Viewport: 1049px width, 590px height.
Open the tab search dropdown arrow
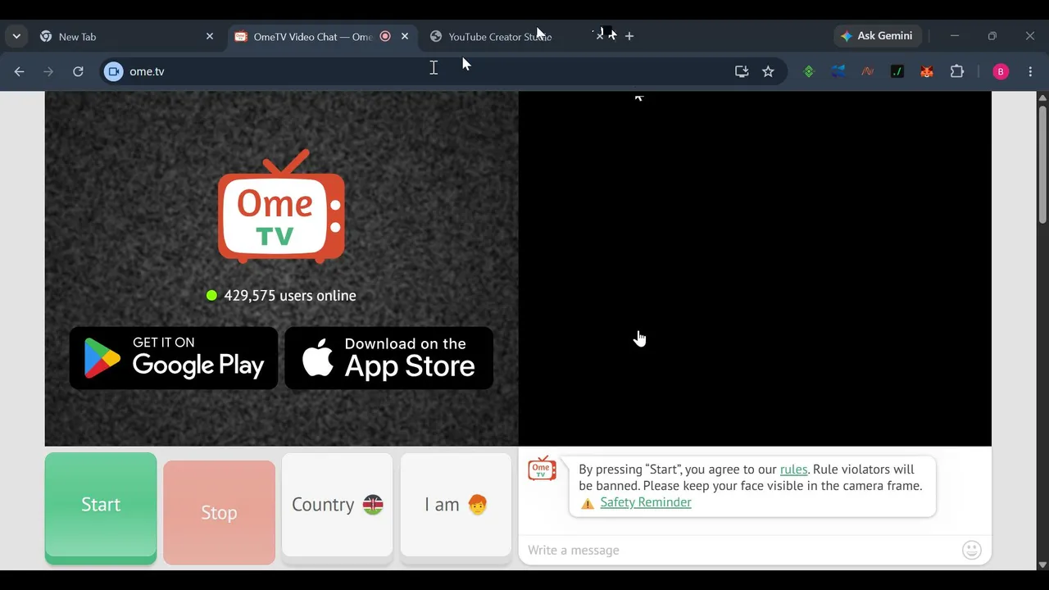(16, 36)
